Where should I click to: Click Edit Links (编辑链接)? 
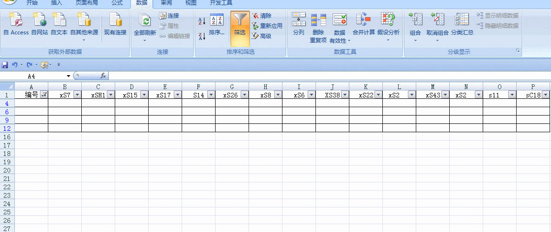click(175, 36)
